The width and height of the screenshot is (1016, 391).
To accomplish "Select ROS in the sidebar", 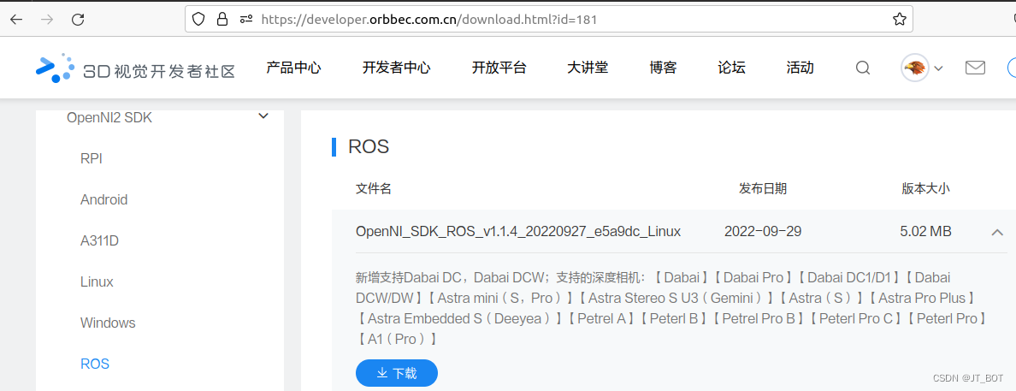I will pos(95,364).
